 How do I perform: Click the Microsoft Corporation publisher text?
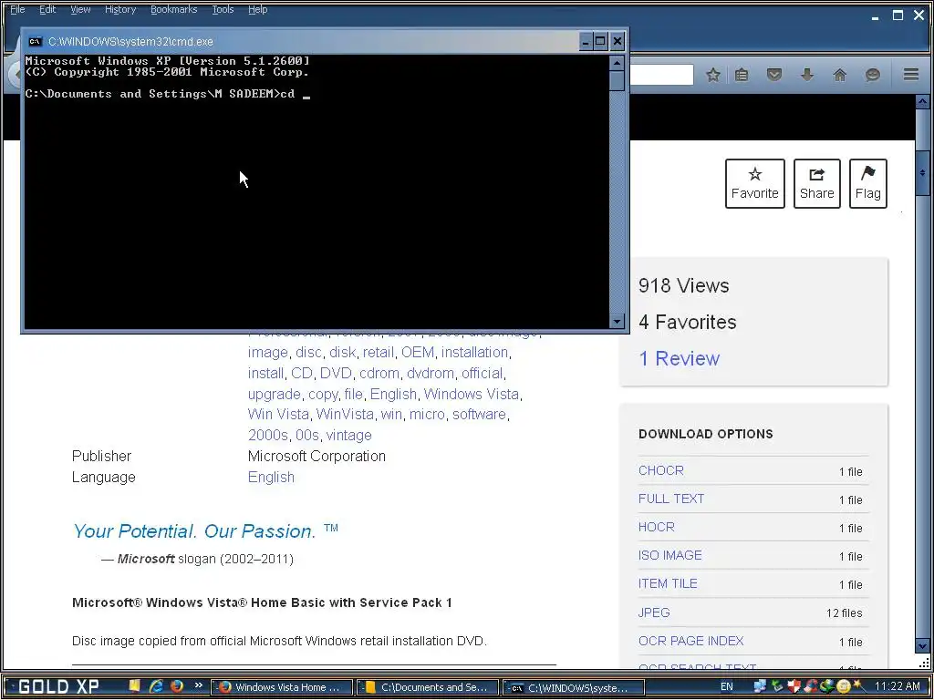pos(317,457)
